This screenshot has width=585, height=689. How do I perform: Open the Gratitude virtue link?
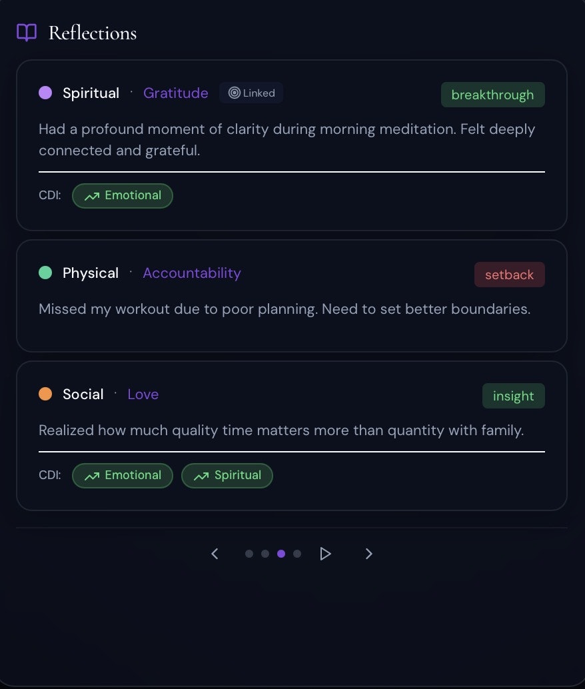tap(175, 93)
